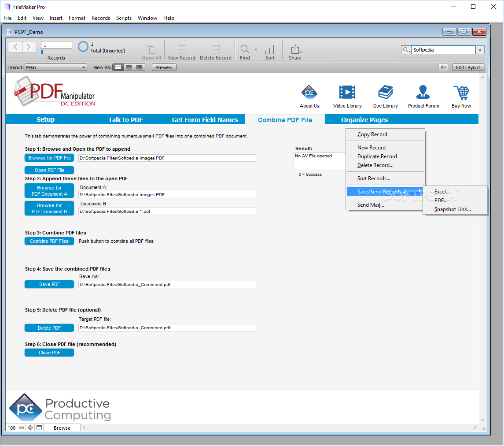
Task: Click the Productive Computing logo
Action: click(x=60, y=408)
